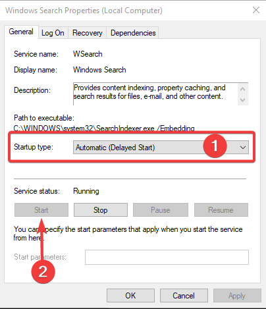Confirm with the OK button
This screenshot has height=309, width=266.
coord(130,296)
